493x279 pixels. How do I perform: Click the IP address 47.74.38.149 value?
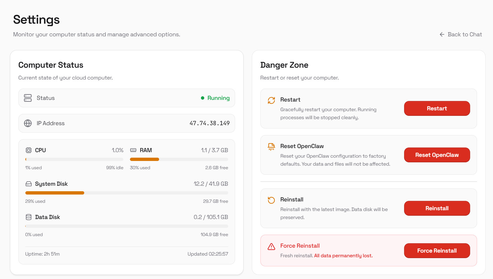point(209,123)
